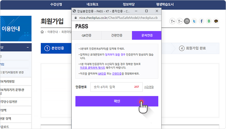The height and width of the screenshot is (129, 226).
Task: Focus the 인증번호 six-digit input field
Action: click(x=116, y=87)
